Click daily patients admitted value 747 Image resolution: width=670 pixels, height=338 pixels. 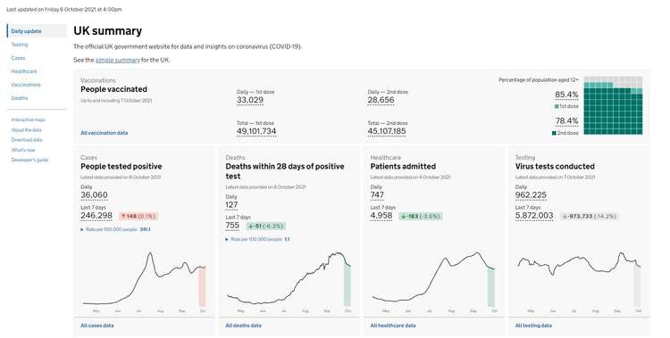[377, 195]
